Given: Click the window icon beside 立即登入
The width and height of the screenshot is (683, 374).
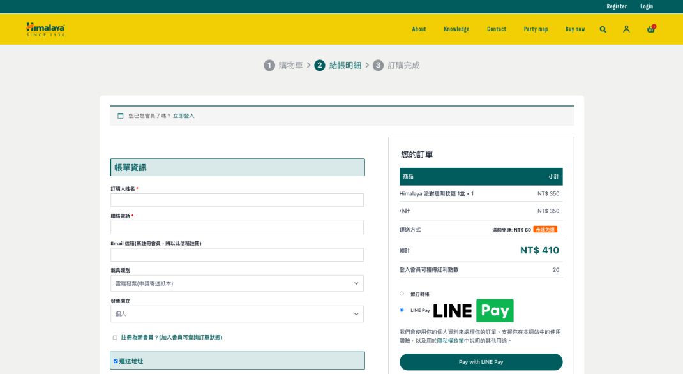Looking at the screenshot, I should 121,116.
